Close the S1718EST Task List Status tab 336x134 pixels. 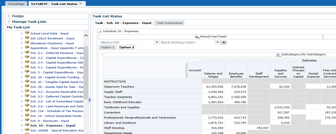(80, 4)
